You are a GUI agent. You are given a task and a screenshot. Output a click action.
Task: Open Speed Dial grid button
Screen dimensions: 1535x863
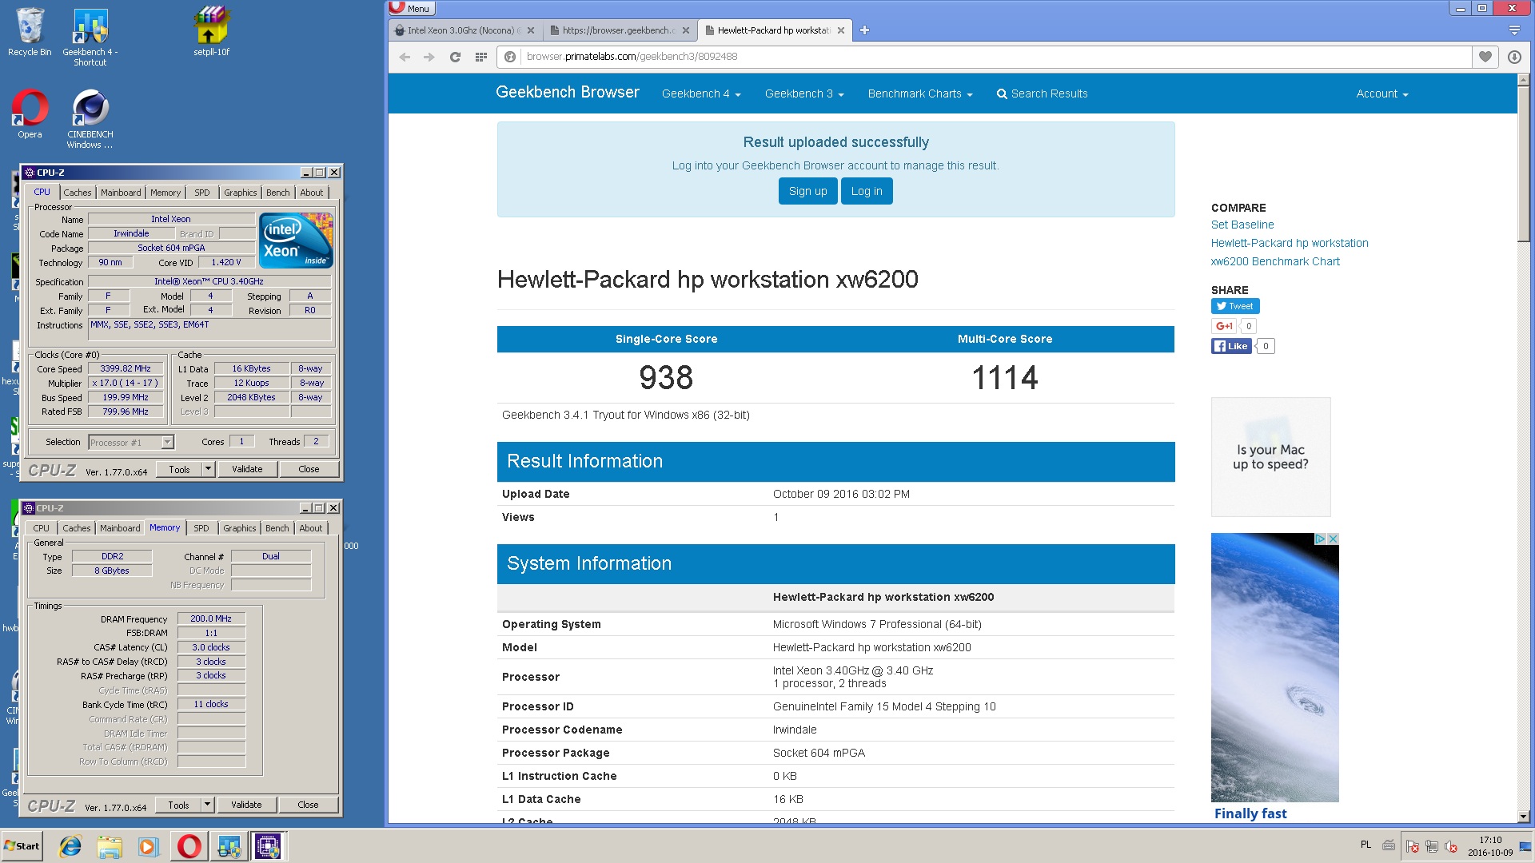point(480,57)
